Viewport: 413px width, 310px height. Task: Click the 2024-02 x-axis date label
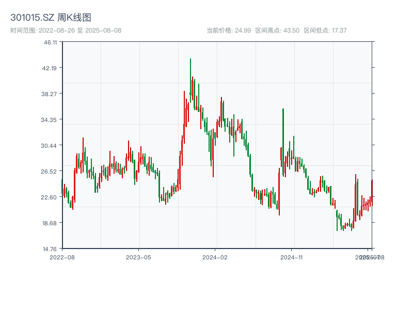(215, 257)
